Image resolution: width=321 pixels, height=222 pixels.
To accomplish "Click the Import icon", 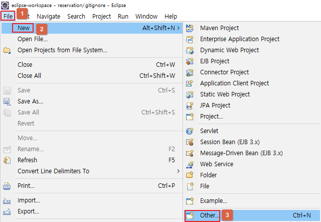I will [7, 201].
